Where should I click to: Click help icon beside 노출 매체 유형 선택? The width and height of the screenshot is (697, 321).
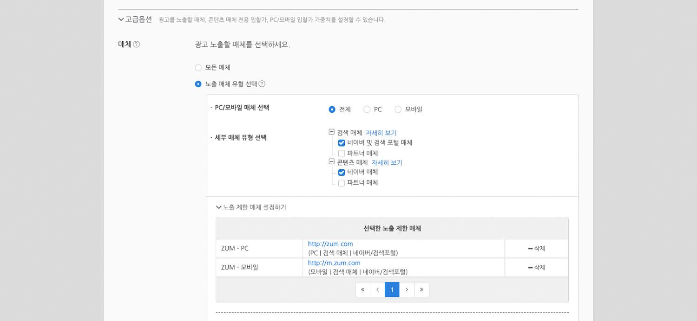[x=262, y=84]
